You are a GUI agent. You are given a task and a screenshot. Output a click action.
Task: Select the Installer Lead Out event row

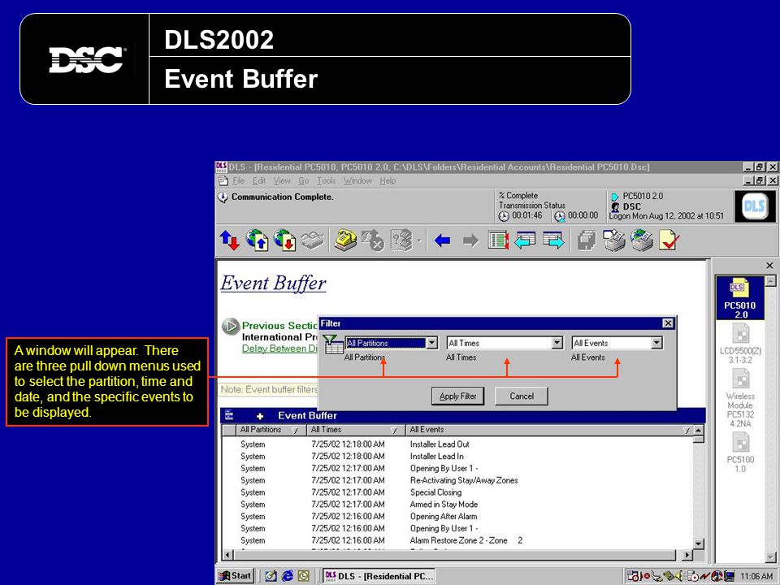tap(457, 444)
